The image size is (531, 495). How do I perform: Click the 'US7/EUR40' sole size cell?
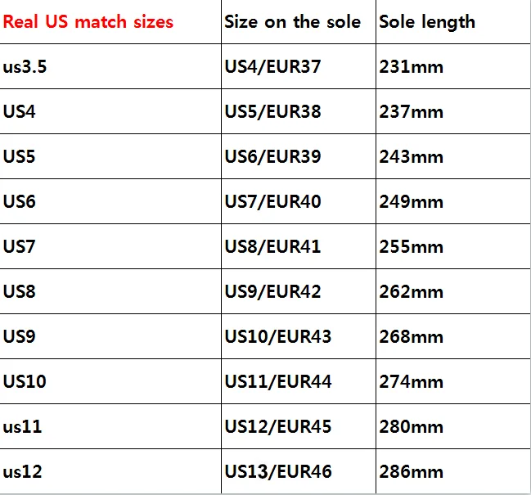pos(272,202)
